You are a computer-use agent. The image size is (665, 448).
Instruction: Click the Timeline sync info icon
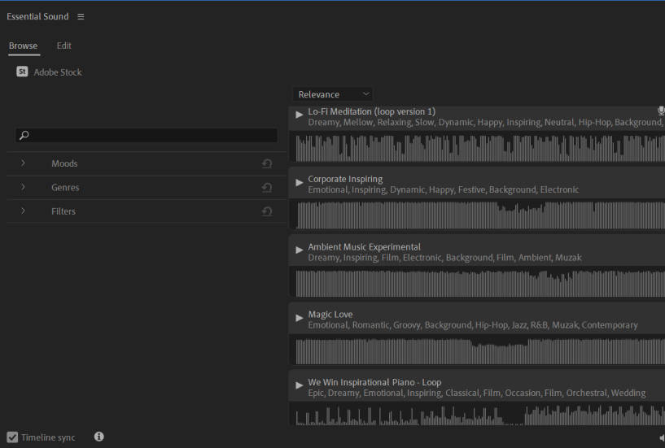click(99, 437)
